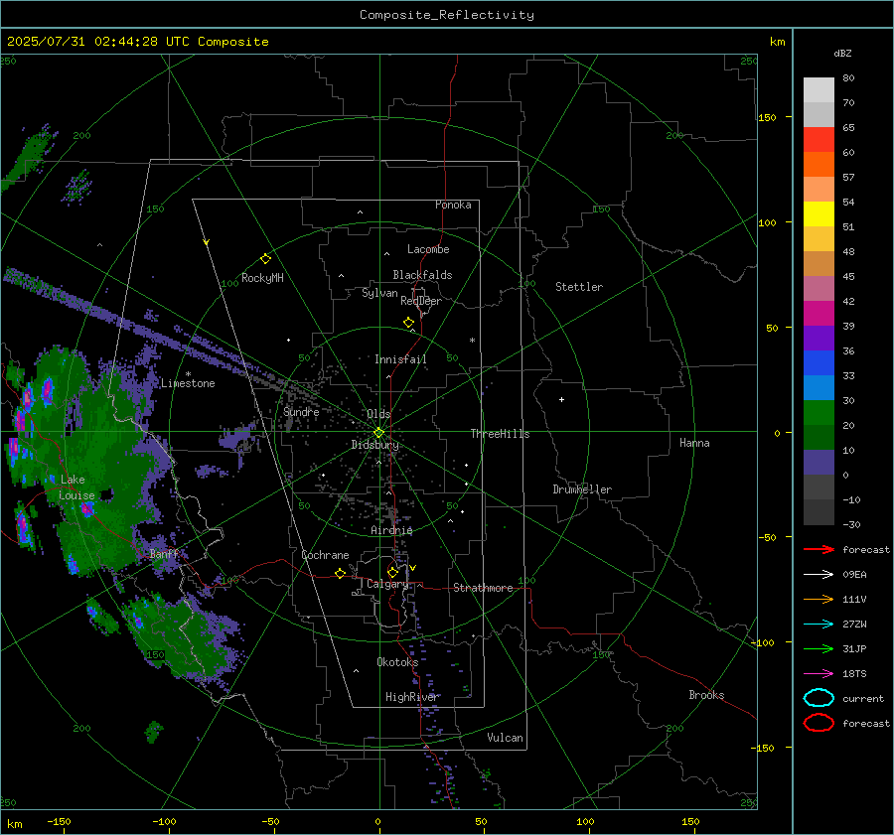The width and height of the screenshot is (894, 835).
Task: Click the 2025/07/31 02:44:28 UTC timestamp
Action: click(x=98, y=42)
